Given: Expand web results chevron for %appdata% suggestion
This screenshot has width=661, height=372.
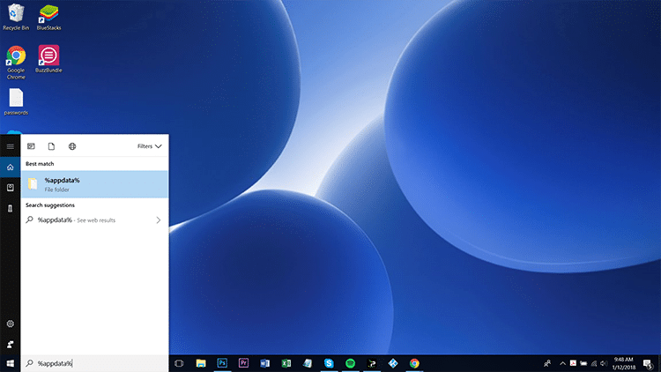Looking at the screenshot, I should click(x=159, y=220).
